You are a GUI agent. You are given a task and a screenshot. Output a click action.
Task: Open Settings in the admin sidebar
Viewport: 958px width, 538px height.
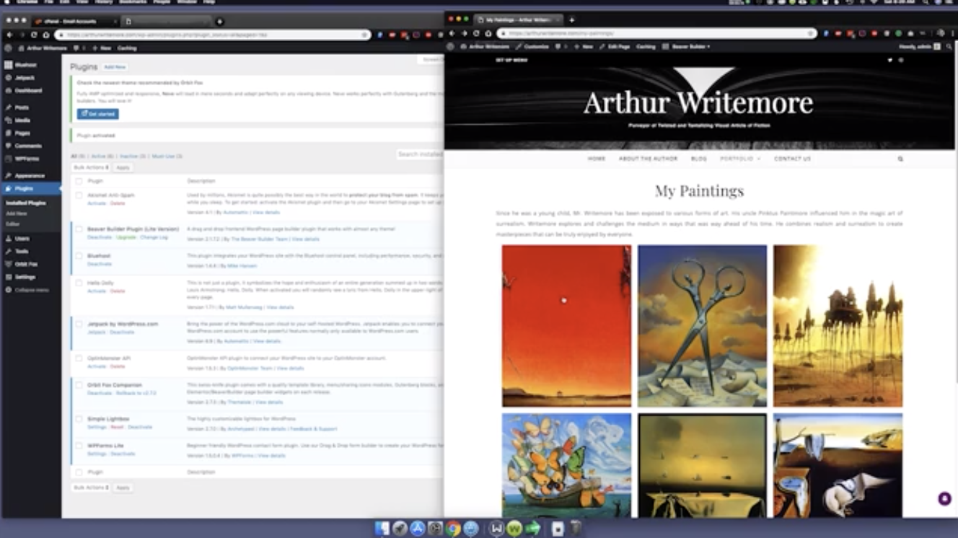(x=25, y=277)
